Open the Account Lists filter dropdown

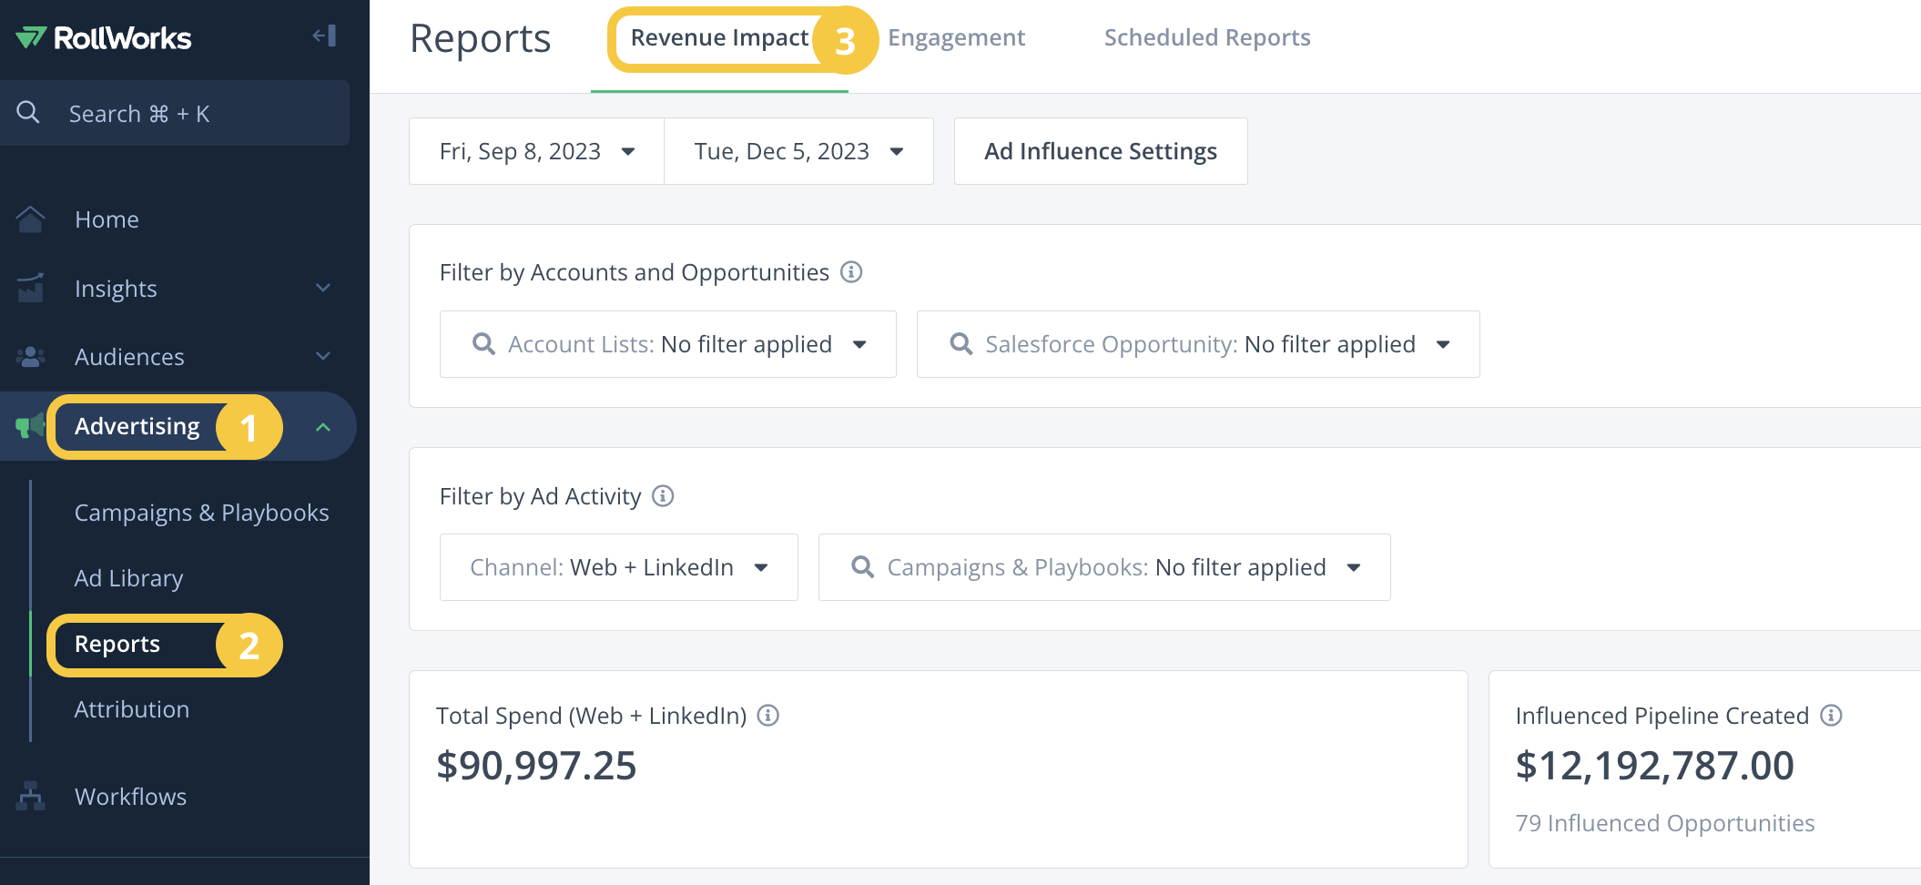(668, 344)
